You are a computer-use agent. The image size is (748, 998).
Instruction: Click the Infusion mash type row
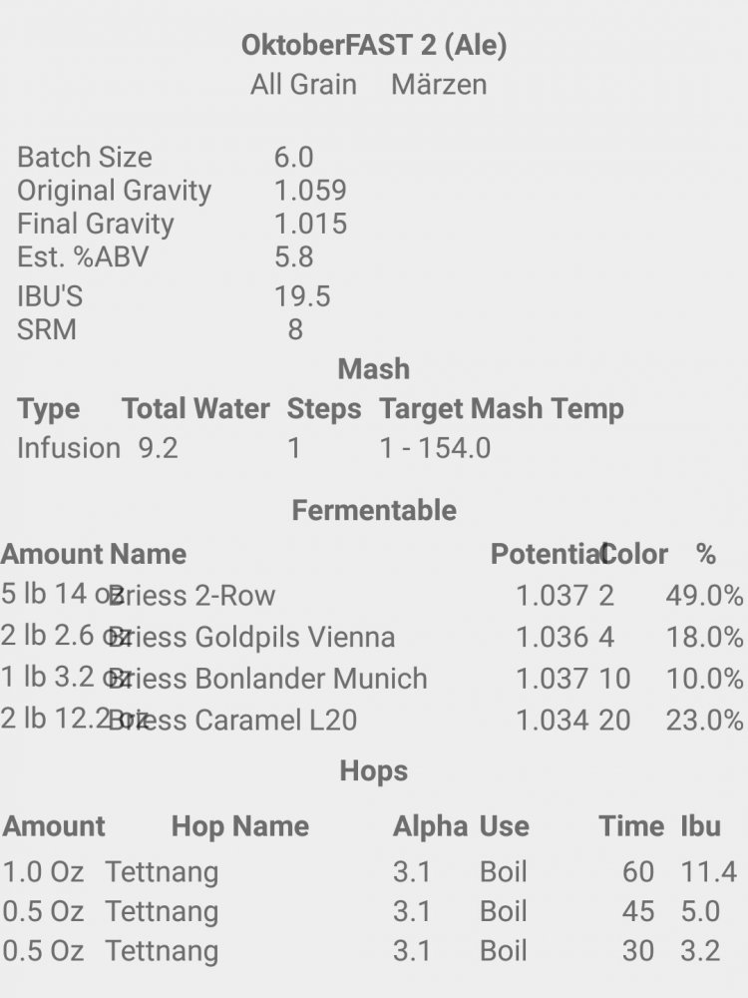click(x=254, y=448)
